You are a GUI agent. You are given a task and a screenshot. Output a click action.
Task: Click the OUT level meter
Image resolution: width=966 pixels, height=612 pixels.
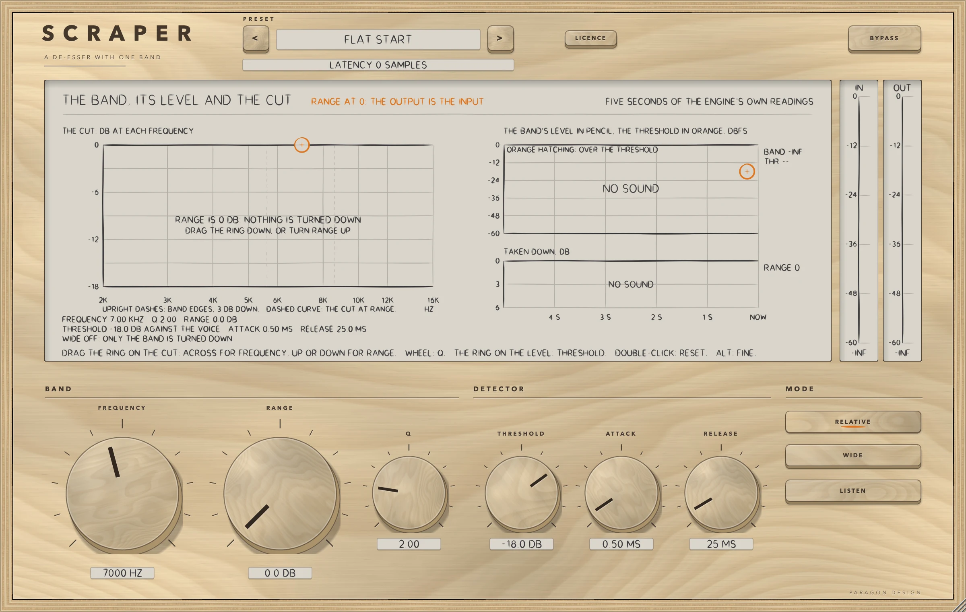[x=902, y=221]
